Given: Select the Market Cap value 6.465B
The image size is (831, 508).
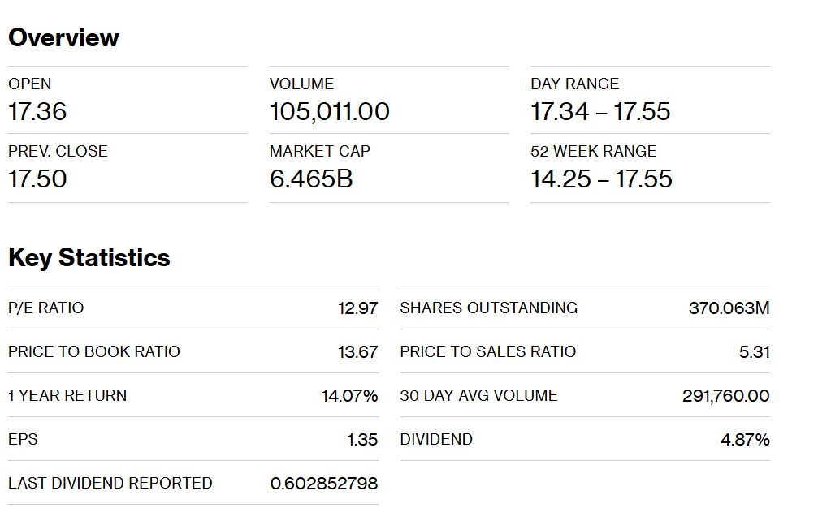Looking at the screenshot, I should (x=311, y=179).
